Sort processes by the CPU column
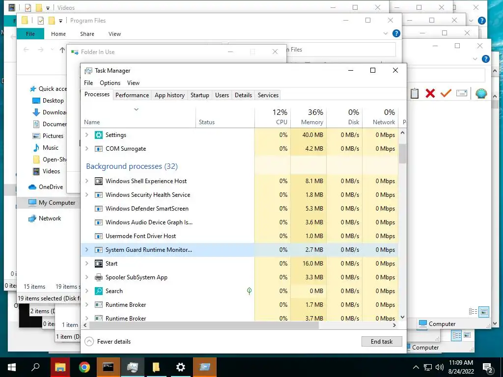The image size is (503, 377). tap(273, 117)
